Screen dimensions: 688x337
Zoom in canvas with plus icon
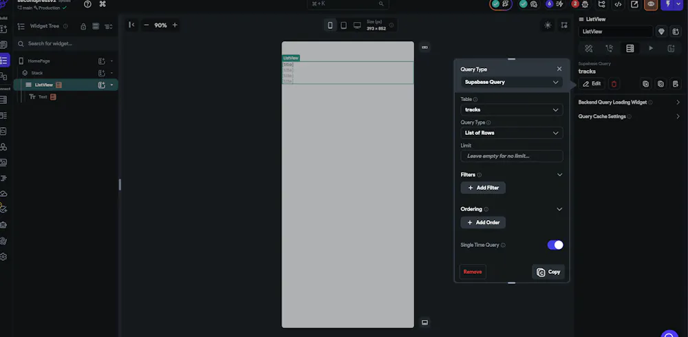coord(175,25)
